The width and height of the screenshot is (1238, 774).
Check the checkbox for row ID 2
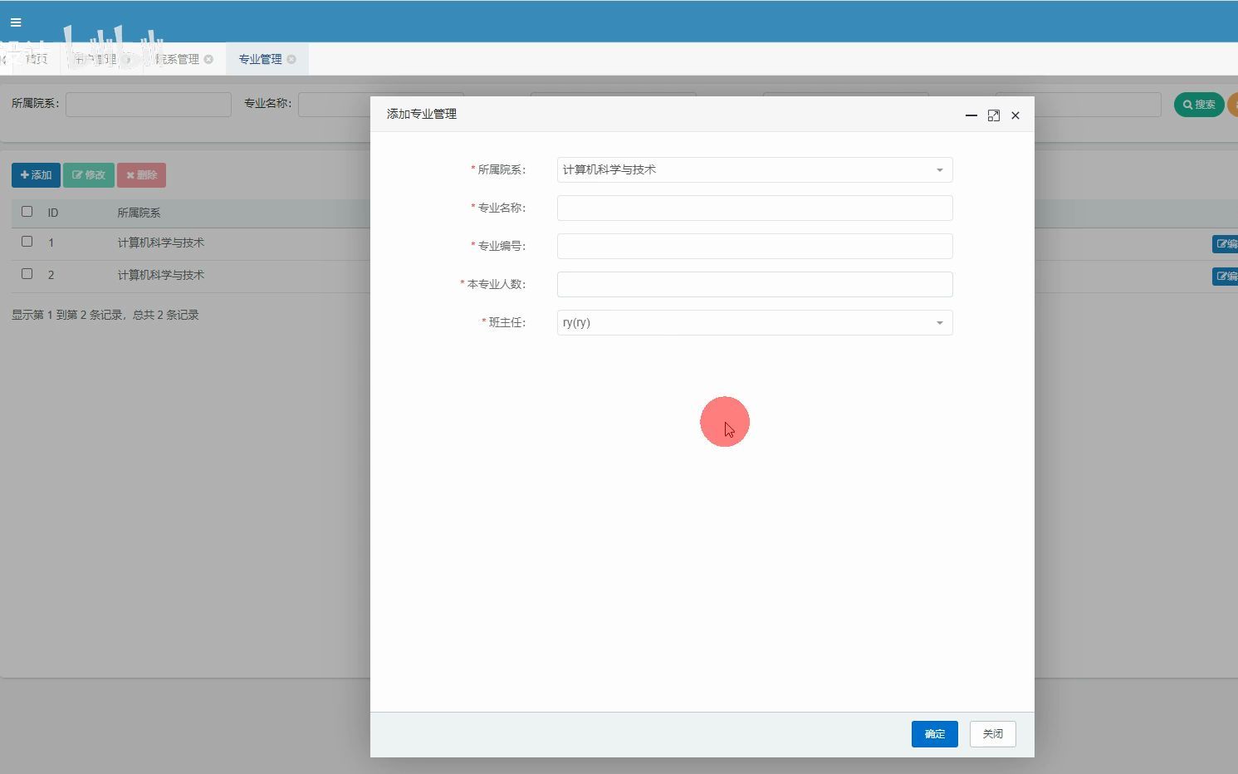[27, 274]
